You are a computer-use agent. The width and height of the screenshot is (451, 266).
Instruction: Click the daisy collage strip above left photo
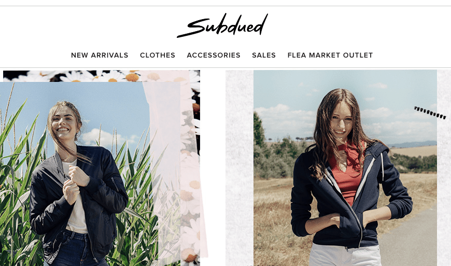pos(101,76)
